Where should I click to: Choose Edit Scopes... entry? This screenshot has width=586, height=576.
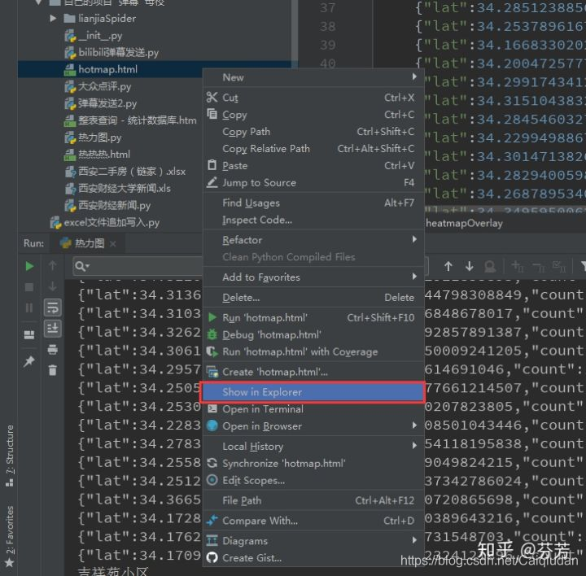pos(313,480)
